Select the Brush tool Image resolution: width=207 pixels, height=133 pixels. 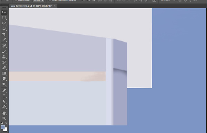4,51
